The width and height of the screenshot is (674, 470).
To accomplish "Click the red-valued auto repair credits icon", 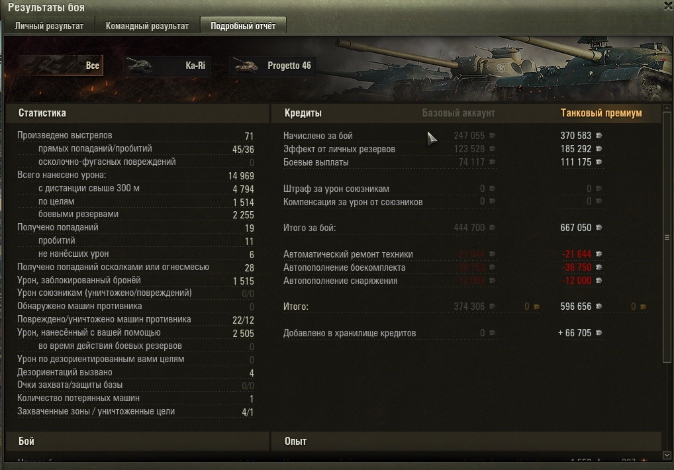I will (599, 254).
